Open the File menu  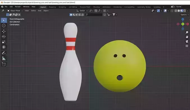[6, 7]
